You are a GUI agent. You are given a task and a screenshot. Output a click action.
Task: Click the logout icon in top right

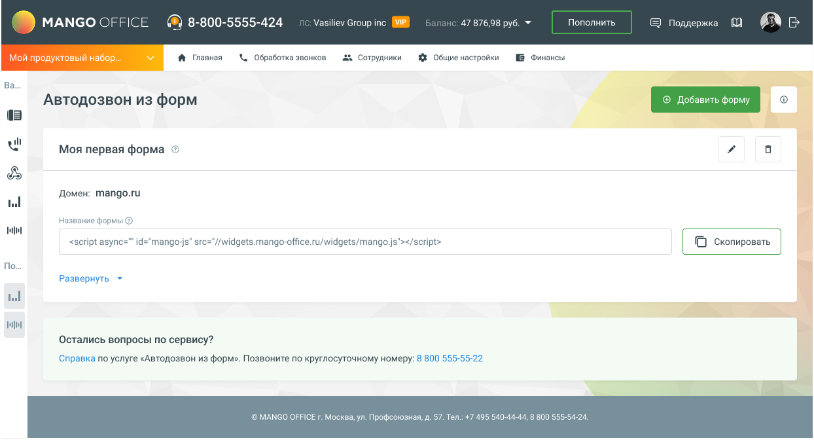click(x=794, y=22)
